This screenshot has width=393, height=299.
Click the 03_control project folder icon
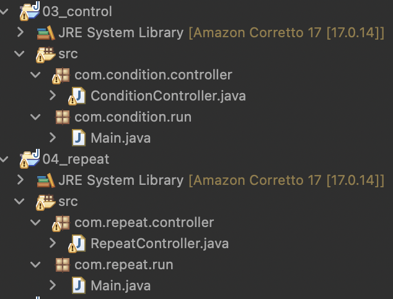click(30, 12)
